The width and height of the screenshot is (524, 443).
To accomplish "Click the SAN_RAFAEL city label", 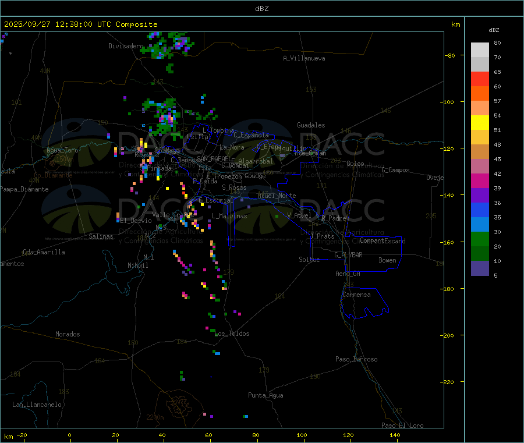I will (x=214, y=158).
